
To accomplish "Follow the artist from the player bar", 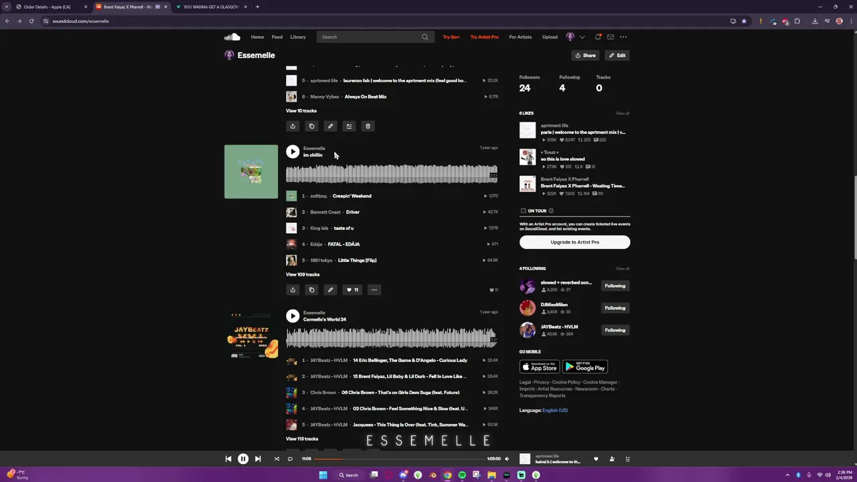I will coord(612,459).
